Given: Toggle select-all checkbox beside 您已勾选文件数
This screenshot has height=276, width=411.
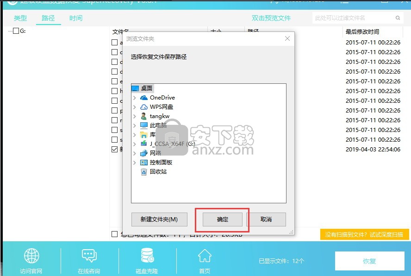Looking at the screenshot, I should click(x=114, y=234).
